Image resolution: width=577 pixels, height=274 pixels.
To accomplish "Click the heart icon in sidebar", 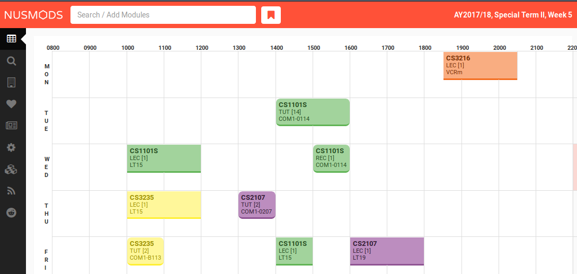I will [x=12, y=104].
